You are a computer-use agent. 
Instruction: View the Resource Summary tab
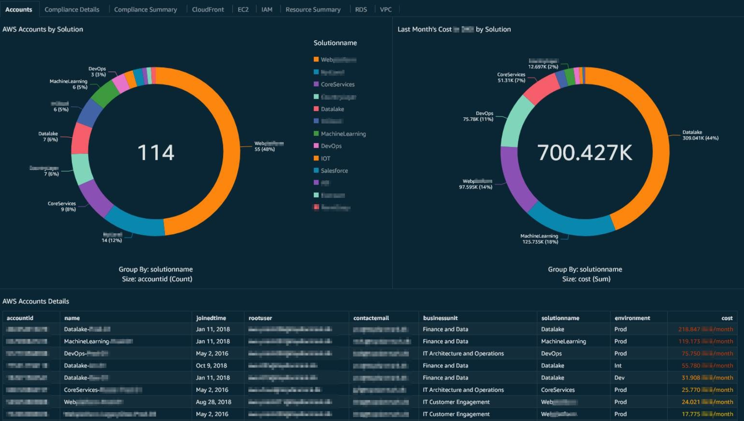point(313,9)
